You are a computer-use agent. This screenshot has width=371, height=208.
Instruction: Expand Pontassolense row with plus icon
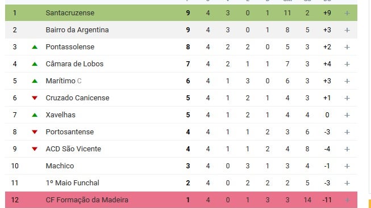point(347,47)
